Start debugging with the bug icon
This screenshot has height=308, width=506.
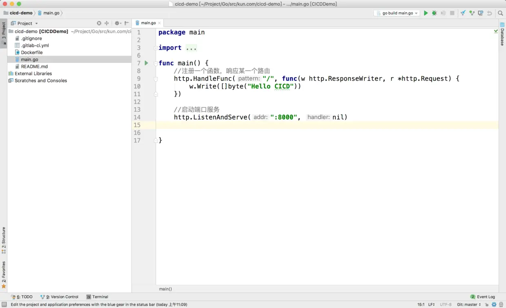[x=435, y=13]
